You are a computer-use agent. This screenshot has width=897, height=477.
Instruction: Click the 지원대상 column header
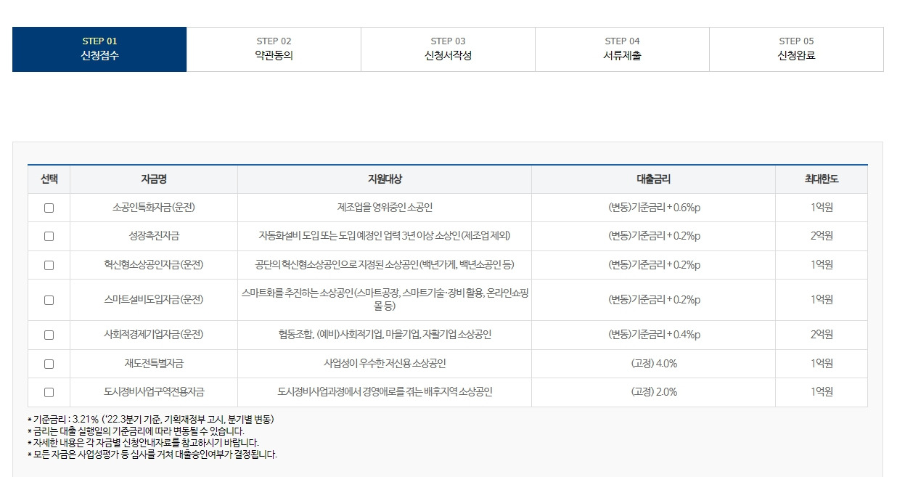(385, 179)
